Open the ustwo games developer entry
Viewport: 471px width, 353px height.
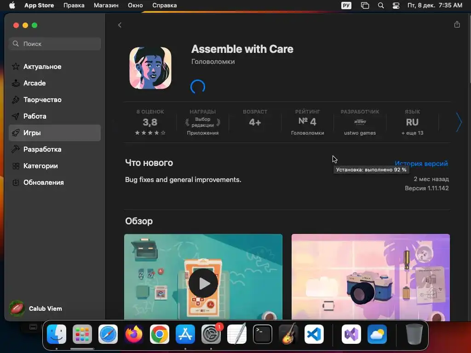[360, 122]
